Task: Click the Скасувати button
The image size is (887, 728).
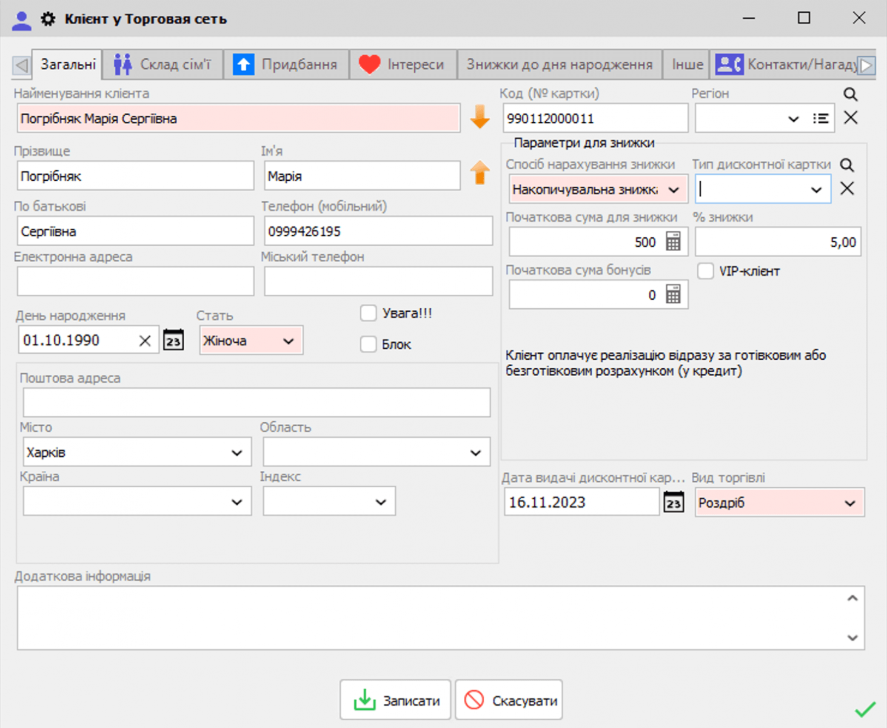Action: coord(509,700)
